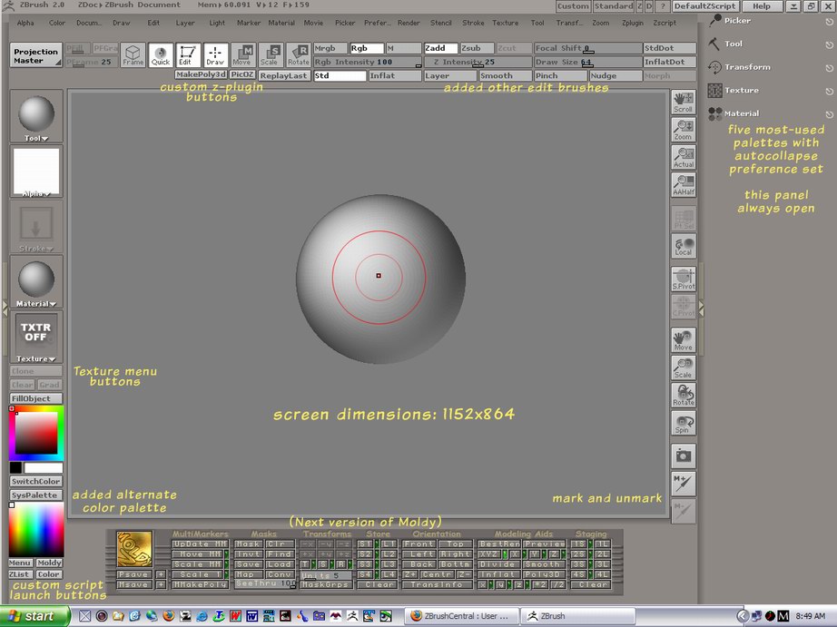Open the Material selector popup
The height and width of the screenshot is (627, 837).
(36, 282)
